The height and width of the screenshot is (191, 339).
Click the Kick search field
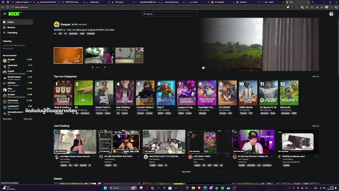[x=169, y=14]
